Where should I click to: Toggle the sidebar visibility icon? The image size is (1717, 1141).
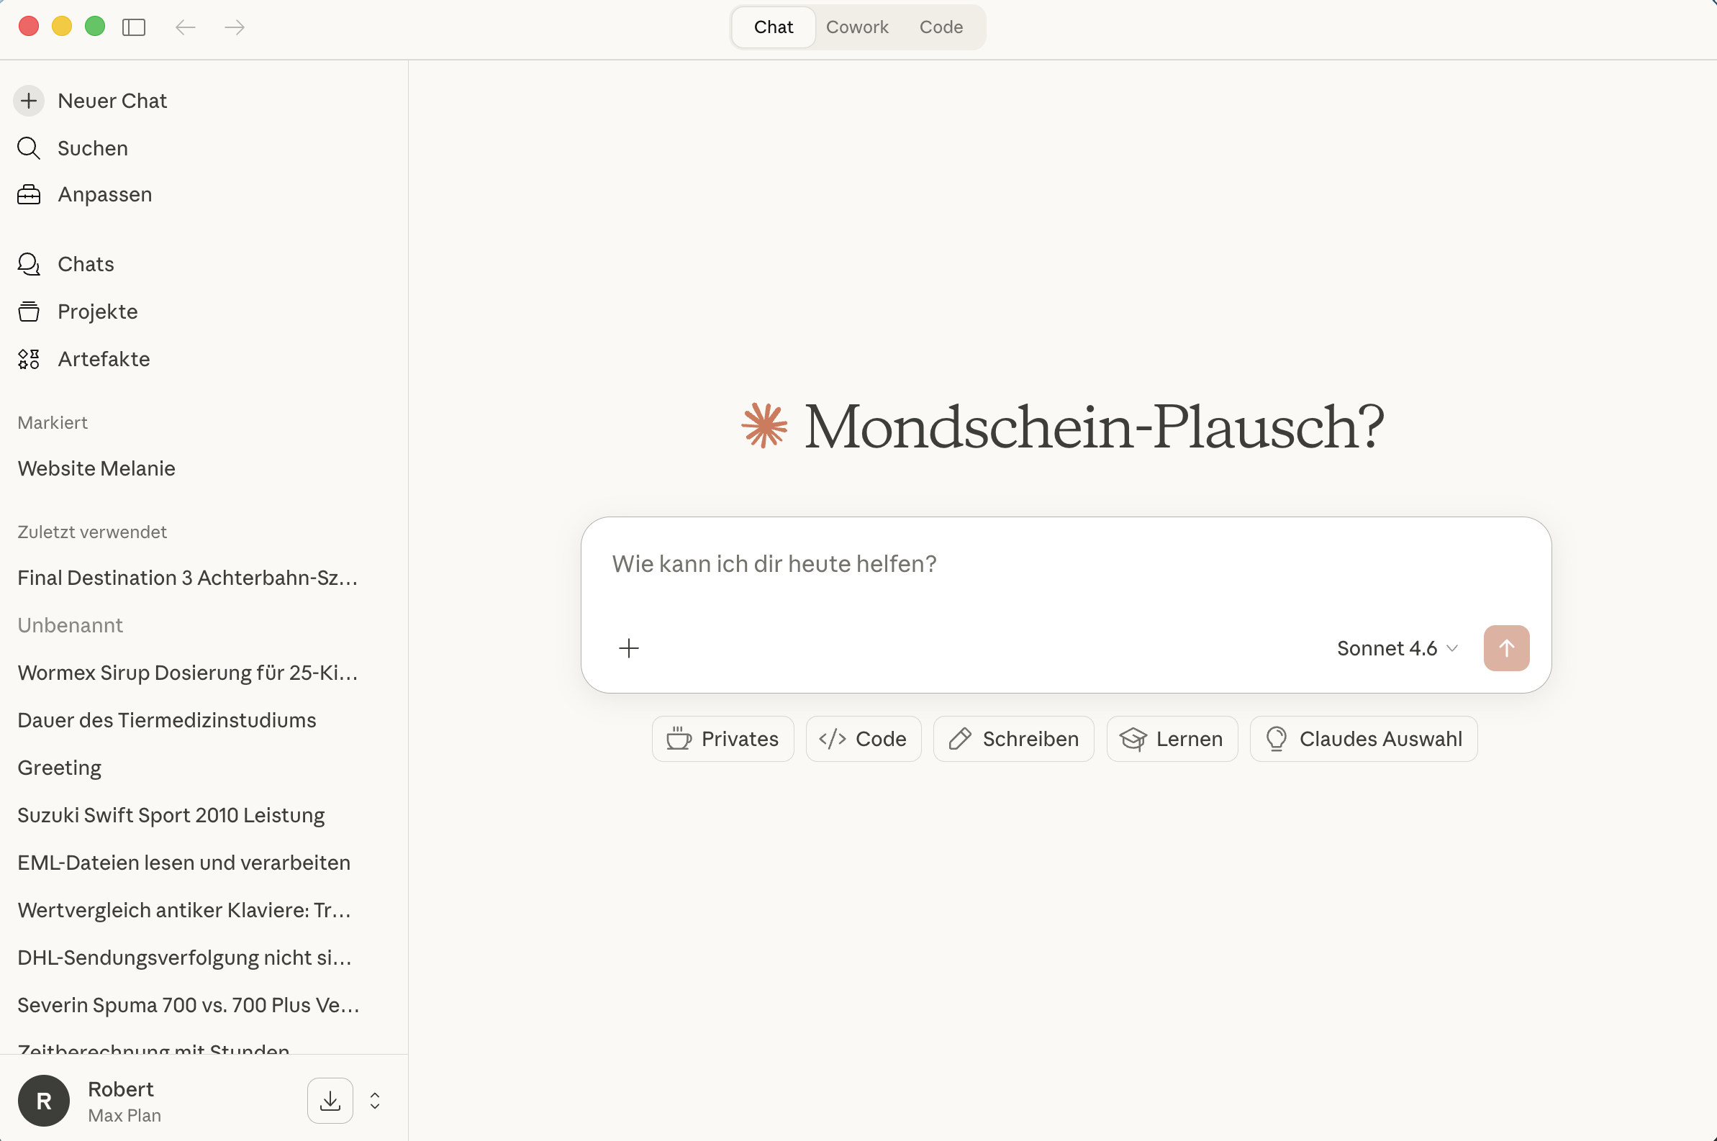pos(135,27)
